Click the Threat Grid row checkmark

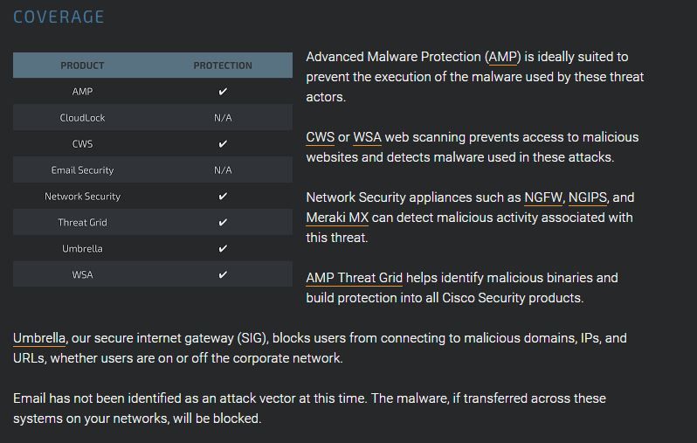223,223
